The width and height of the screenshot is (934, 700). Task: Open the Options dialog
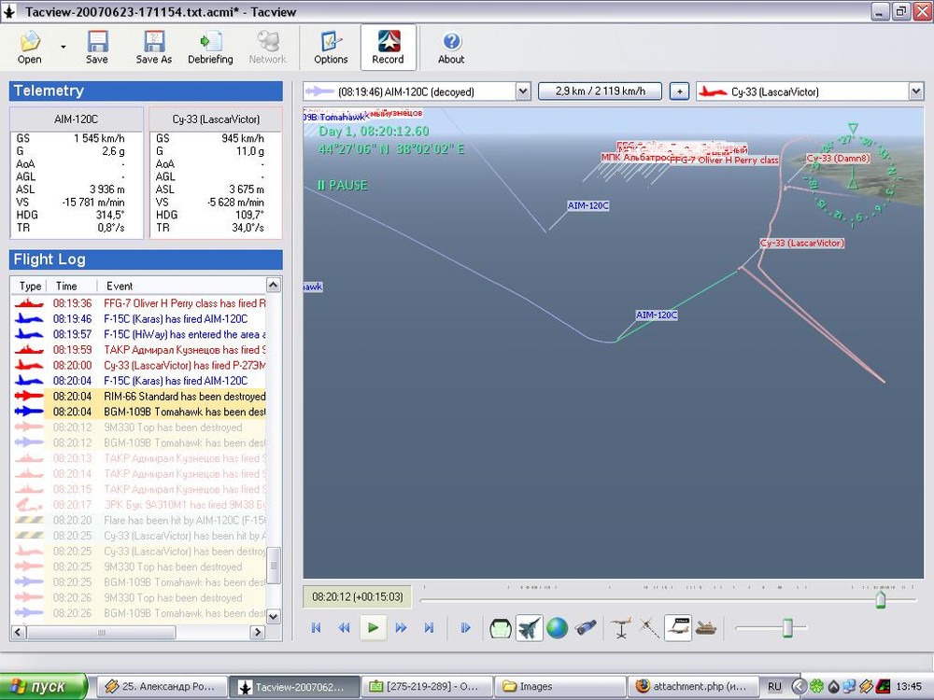click(331, 48)
